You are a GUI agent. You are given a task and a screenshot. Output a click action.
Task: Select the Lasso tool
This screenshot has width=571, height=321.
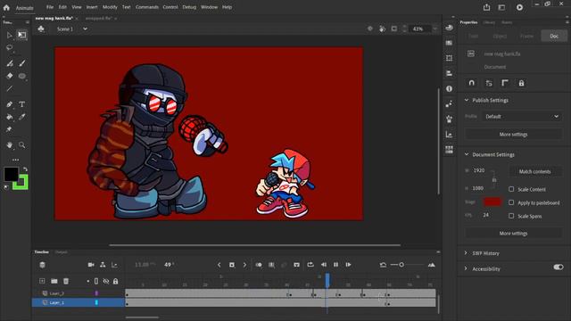point(10,47)
